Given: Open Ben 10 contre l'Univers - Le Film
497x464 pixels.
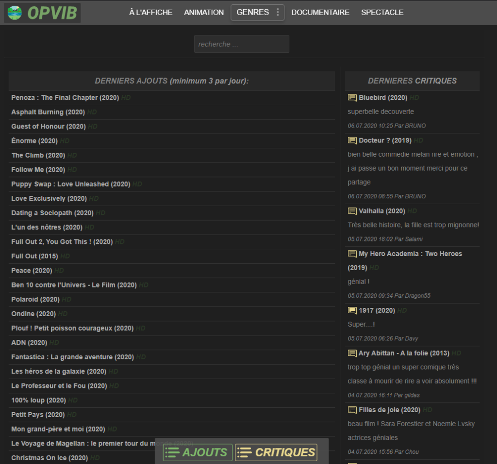Looking at the screenshot, I should click(74, 285).
